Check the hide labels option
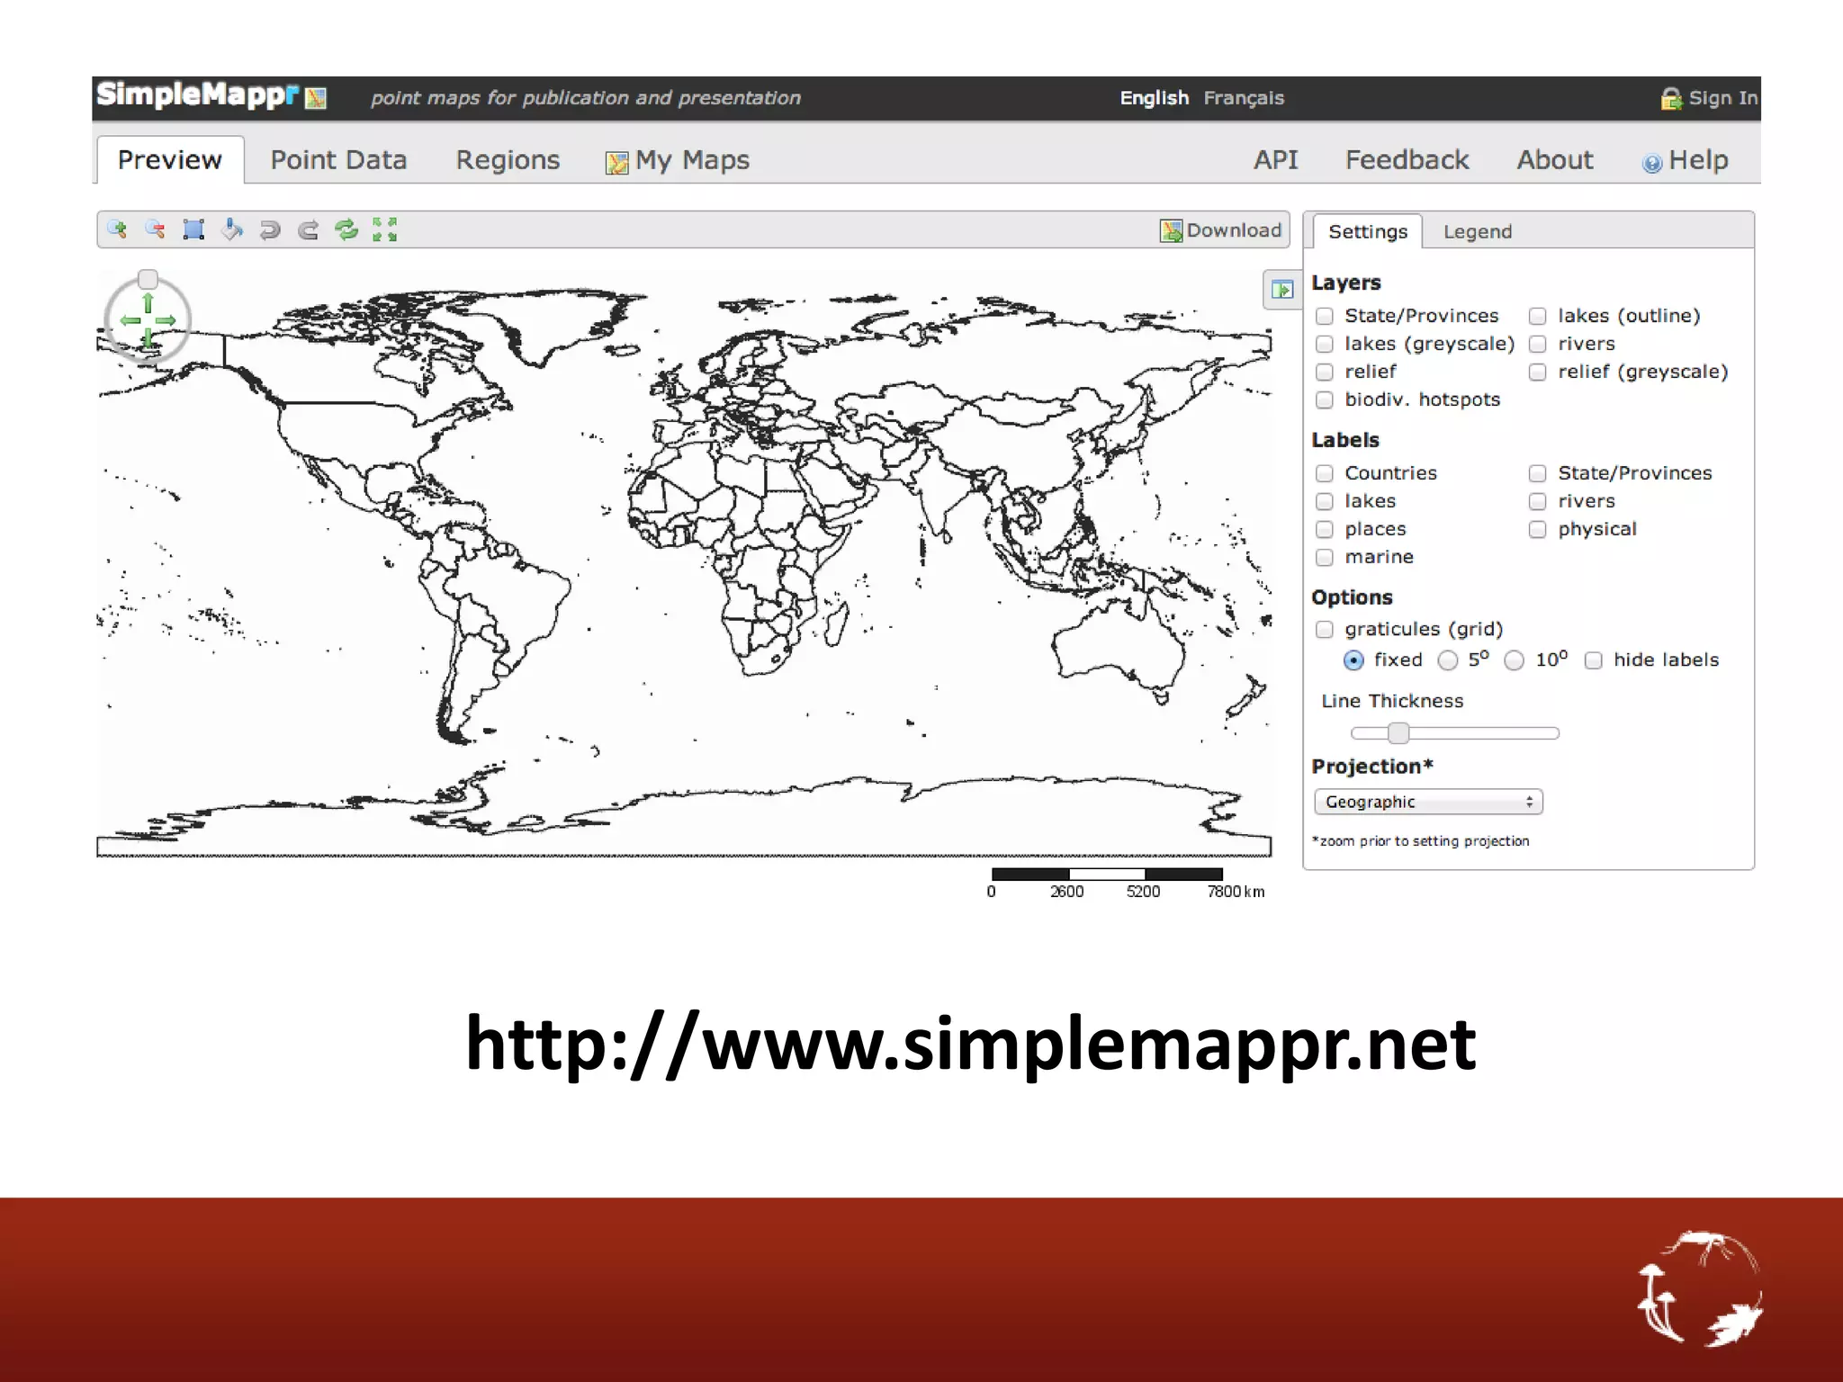The width and height of the screenshot is (1843, 1382). [x=1593, y=660]
